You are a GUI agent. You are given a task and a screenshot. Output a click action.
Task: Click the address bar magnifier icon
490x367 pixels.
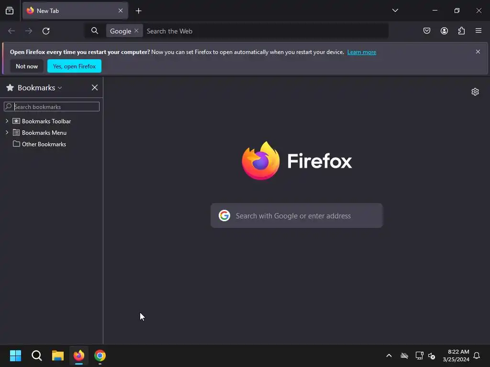tap(95, 31)
